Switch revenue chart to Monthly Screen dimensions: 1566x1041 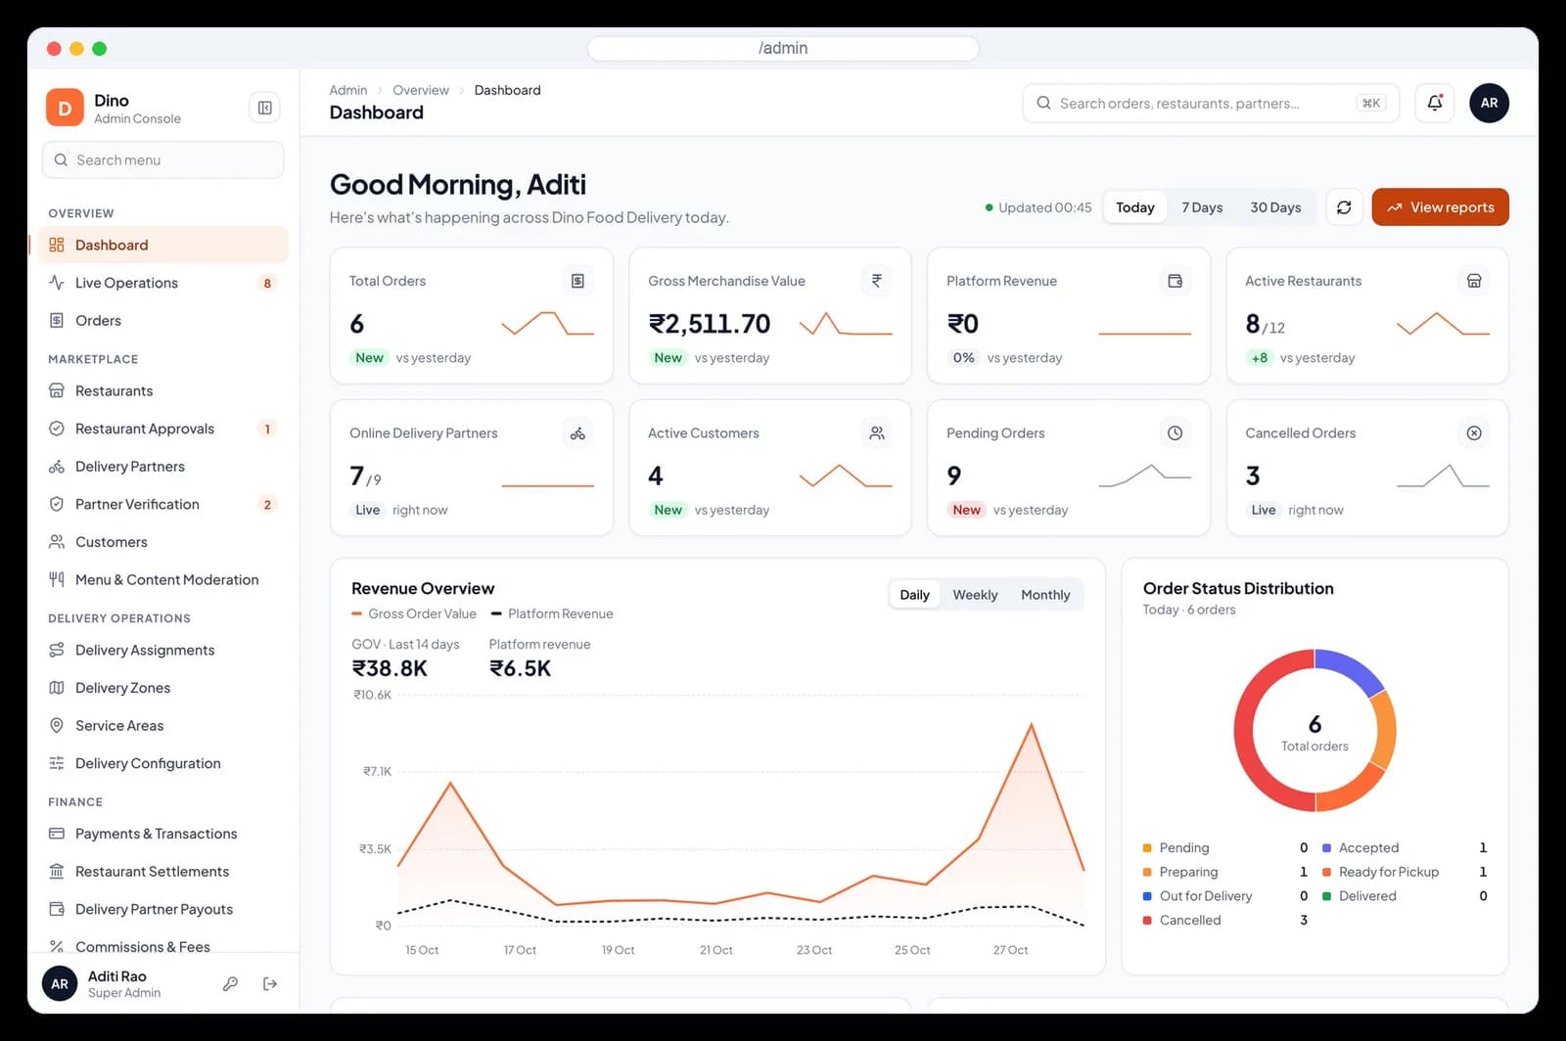[1045, 595]
